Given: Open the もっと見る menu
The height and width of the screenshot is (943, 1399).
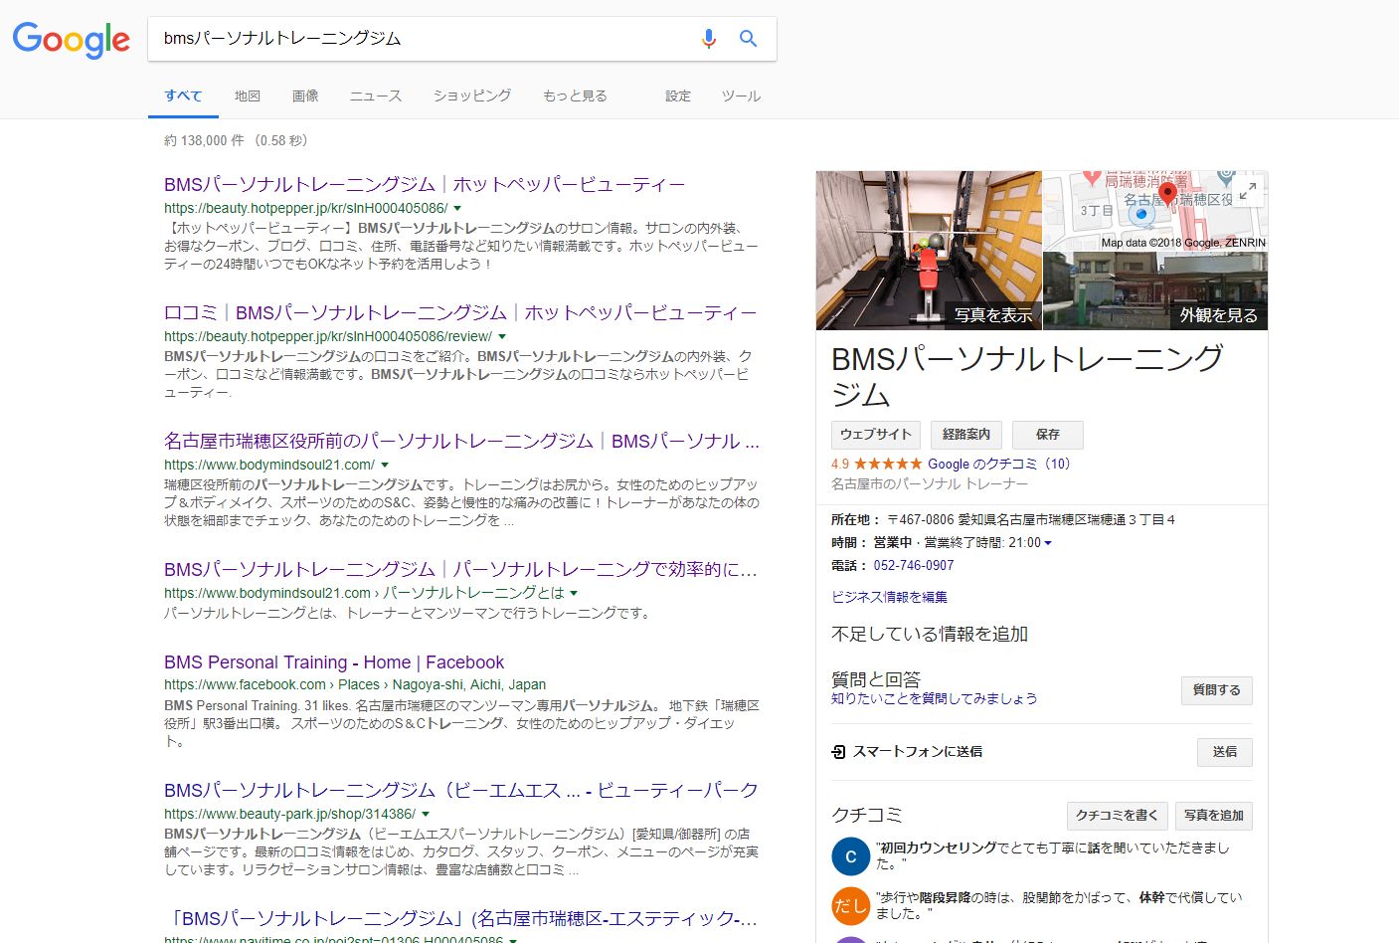Looking at the screenshot, I should pos(575,95).
